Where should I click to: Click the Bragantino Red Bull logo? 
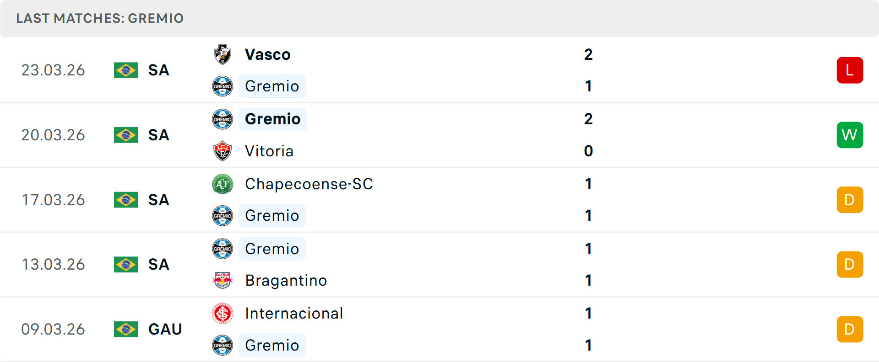pyautogui.click(x=222, y=280)
